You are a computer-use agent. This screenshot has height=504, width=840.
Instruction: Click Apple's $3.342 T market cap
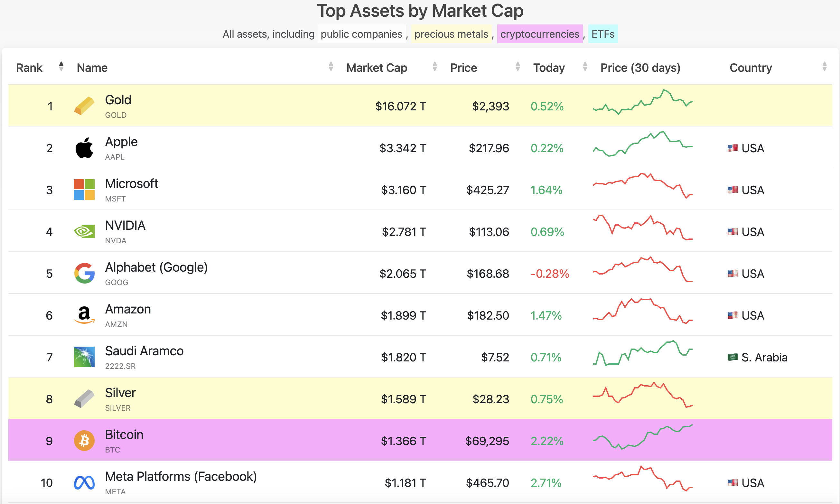point(403,148)
